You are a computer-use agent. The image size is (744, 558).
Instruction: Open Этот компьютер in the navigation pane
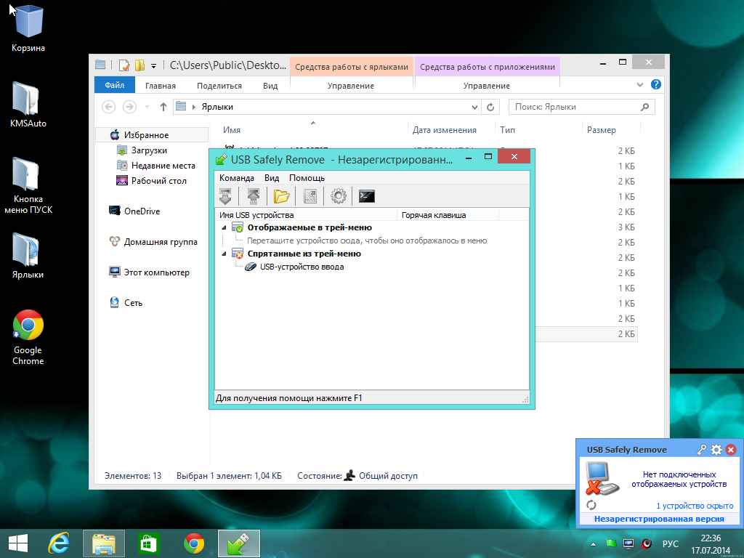point(157,272)
